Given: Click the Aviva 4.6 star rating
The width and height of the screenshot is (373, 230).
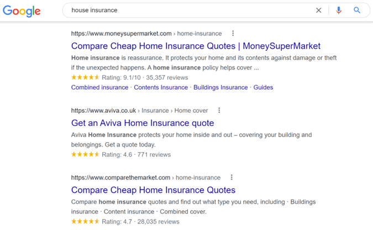Looking at the screenshot, I should tap(85, 154).
